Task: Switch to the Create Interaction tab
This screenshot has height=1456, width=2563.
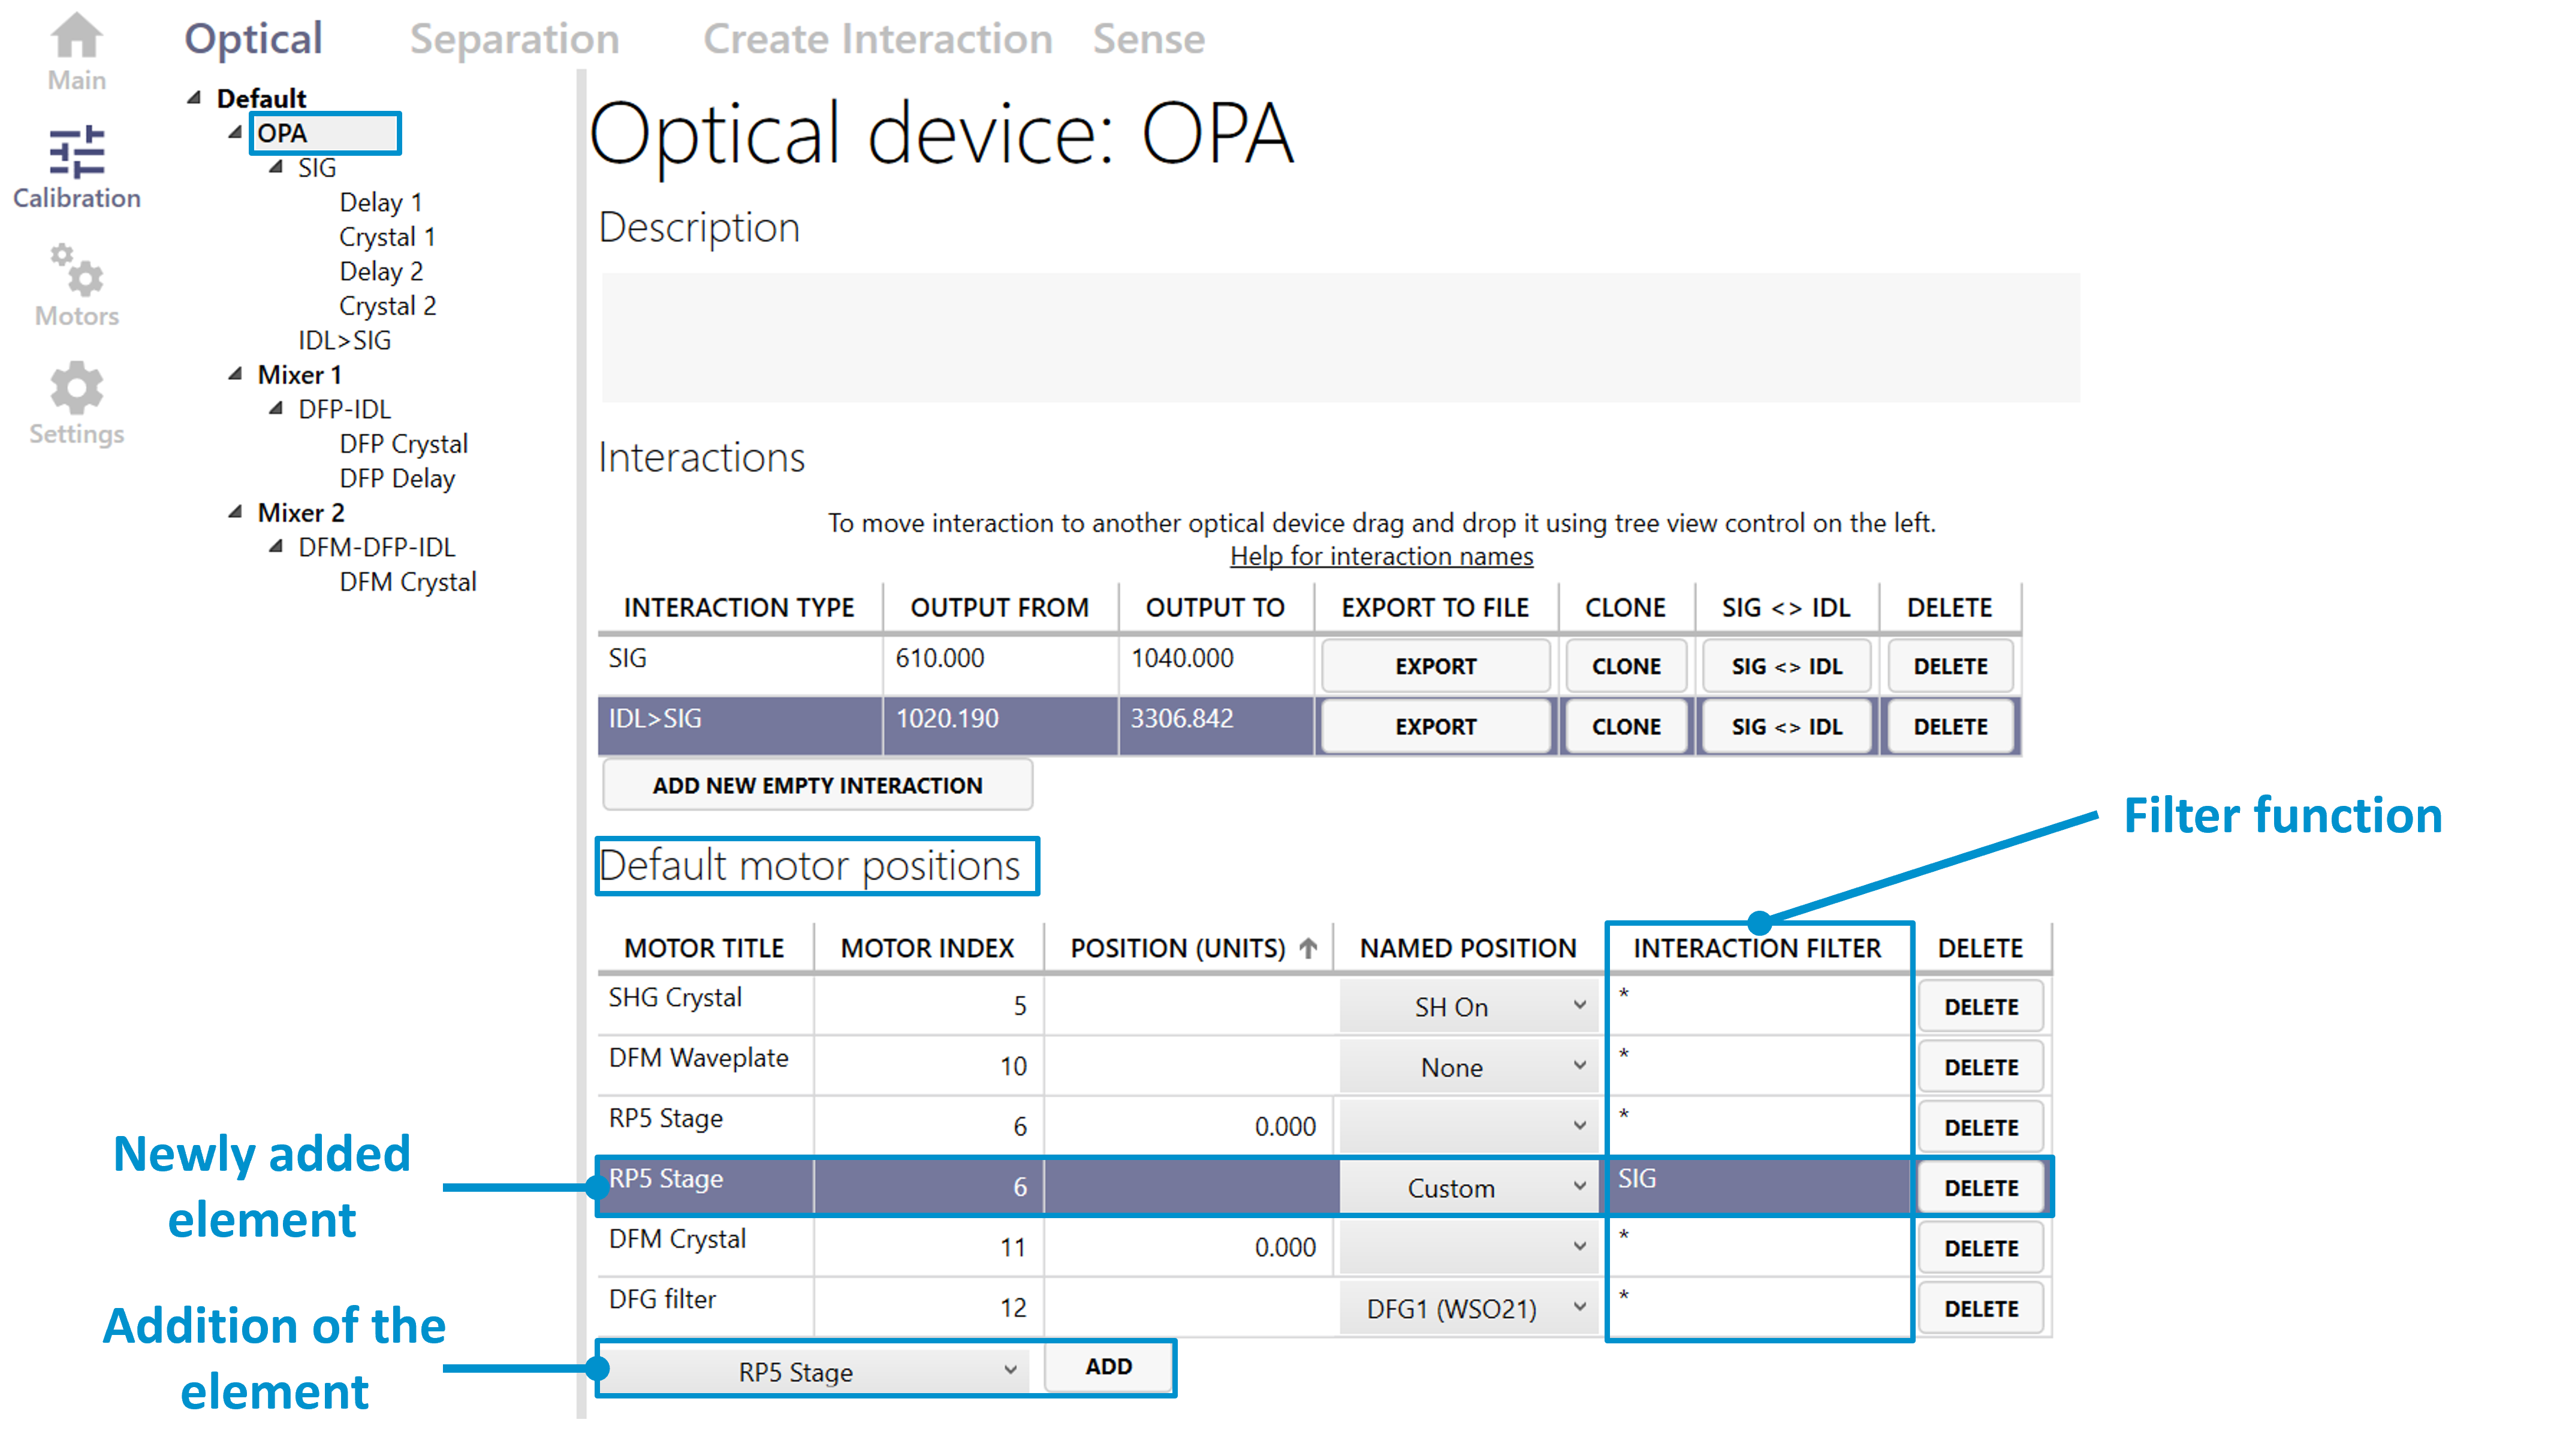Action: (x=878, y=40)
